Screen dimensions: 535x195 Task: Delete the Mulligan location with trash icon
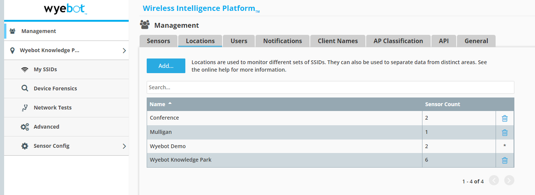point(505,132)
